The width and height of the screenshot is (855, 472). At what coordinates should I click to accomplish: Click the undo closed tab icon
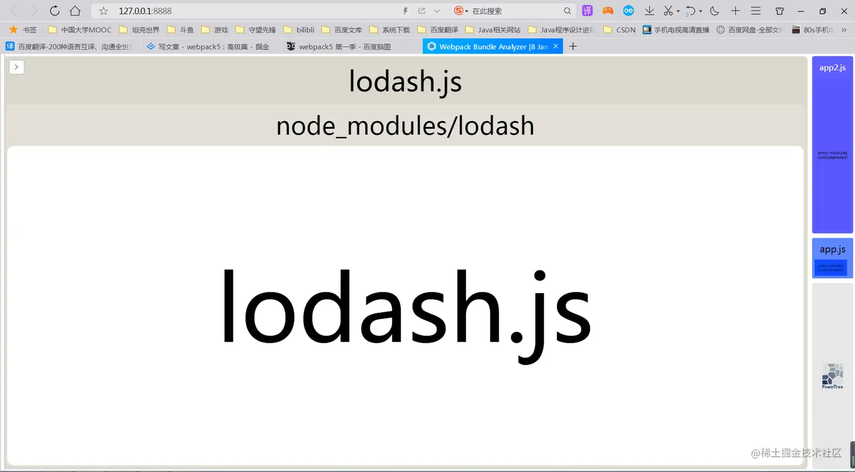tap(690, 11)
